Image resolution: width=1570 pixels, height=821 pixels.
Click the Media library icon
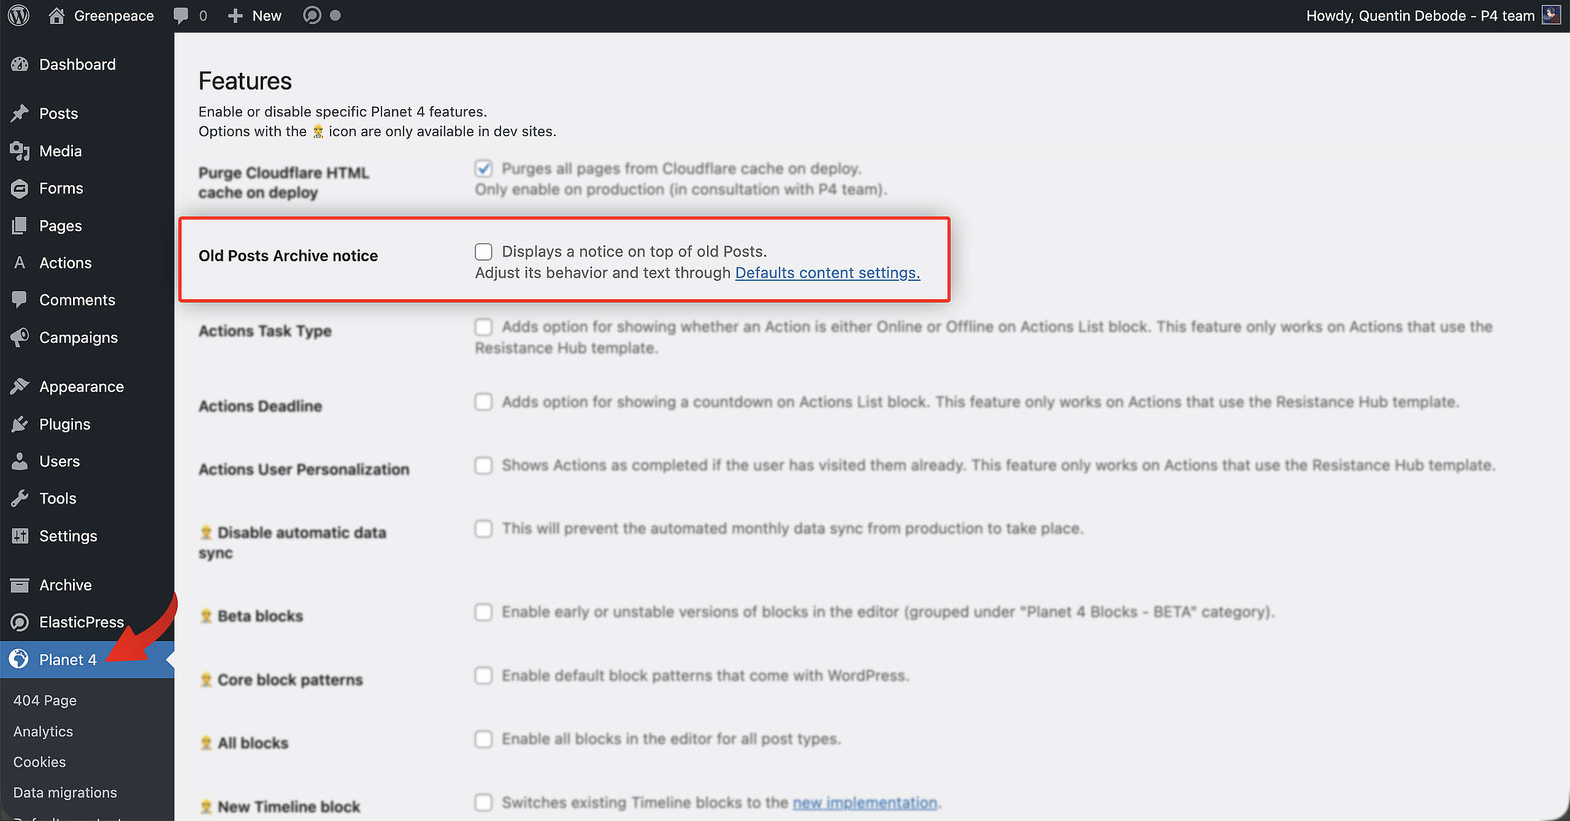coord(20,151)
